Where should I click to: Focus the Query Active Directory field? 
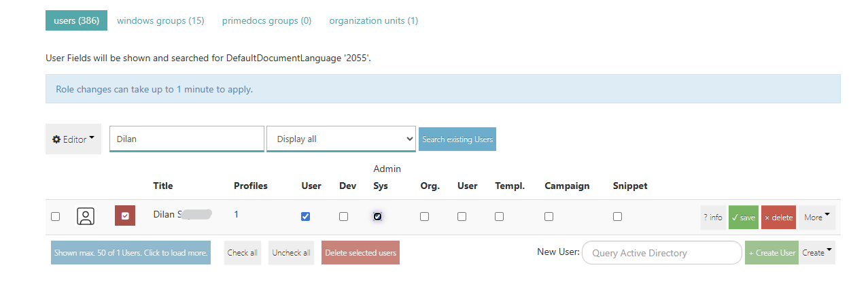point(662,252)
